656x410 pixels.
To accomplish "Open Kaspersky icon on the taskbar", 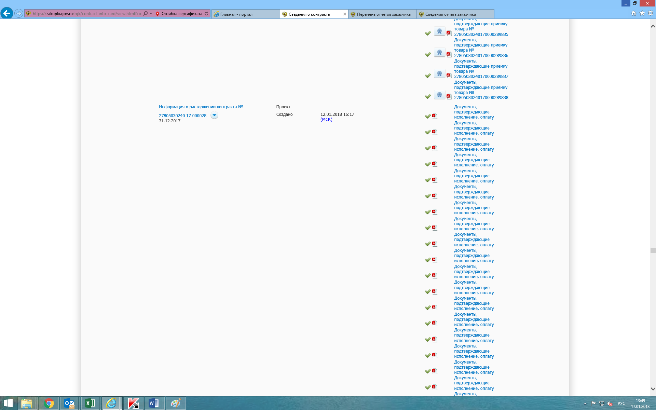I will [133, 404].
